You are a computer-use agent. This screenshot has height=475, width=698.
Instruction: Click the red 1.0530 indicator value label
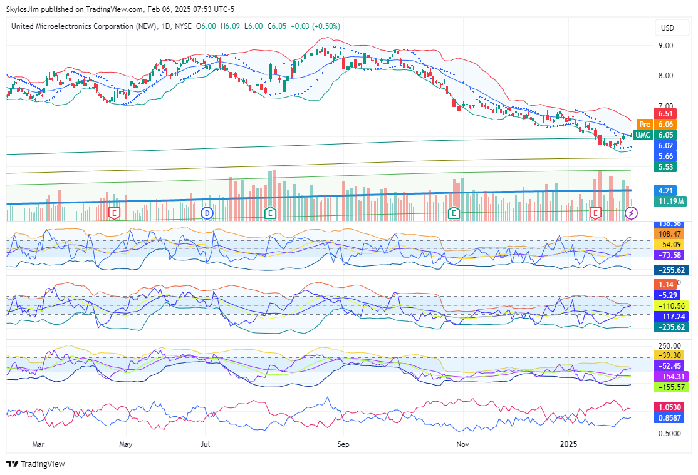pos(670,406)
